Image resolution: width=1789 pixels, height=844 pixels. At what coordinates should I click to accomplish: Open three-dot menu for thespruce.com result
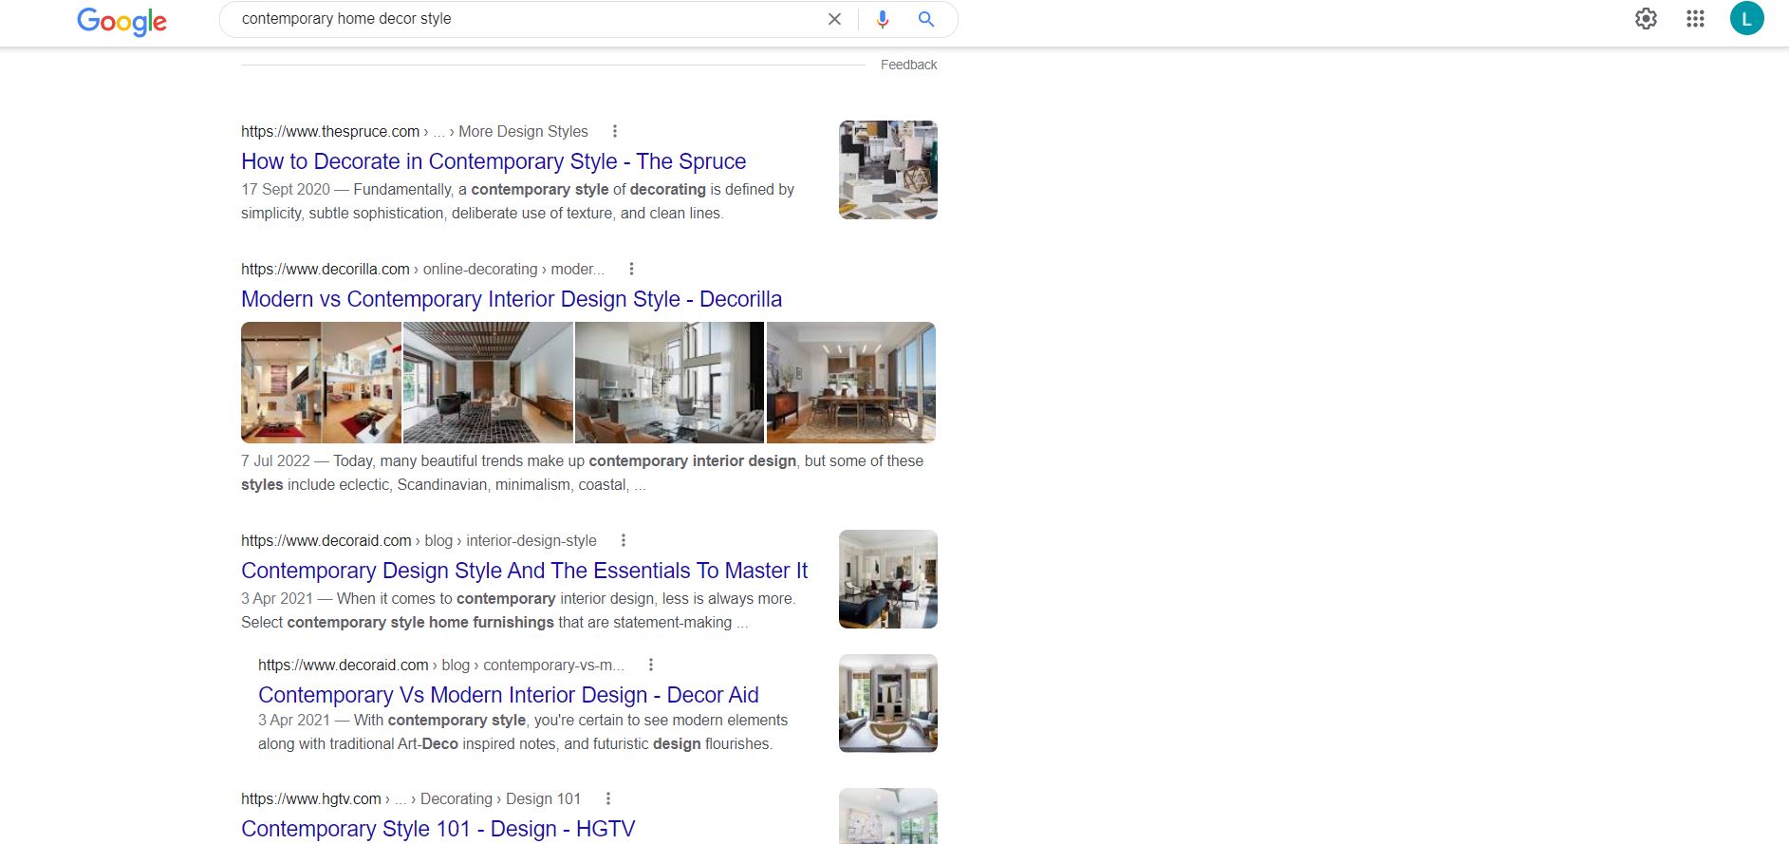[615, 131]
